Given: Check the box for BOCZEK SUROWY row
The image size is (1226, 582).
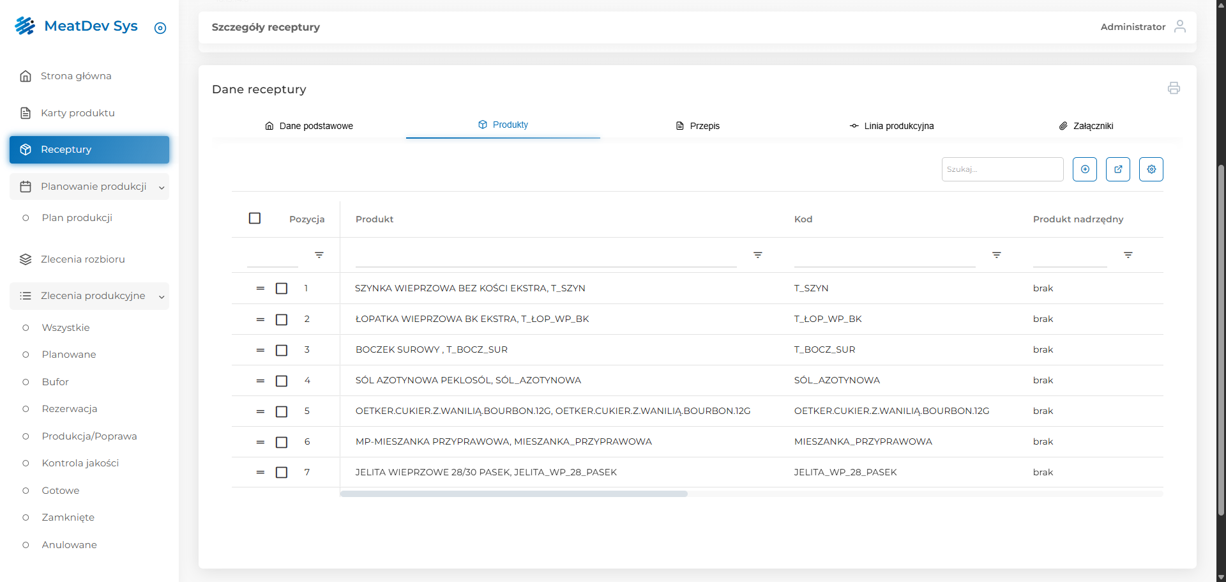Looking at the screenshot, I should tap(282, 350).
